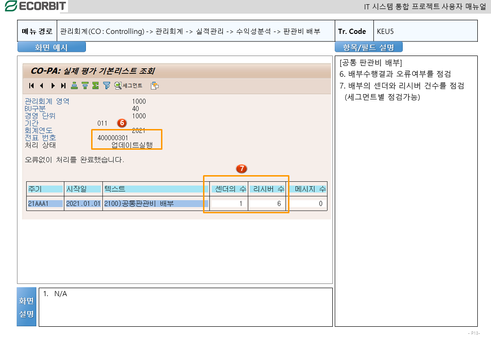
Task: Sort descending using toolbar icon
Action: (85, 86)
